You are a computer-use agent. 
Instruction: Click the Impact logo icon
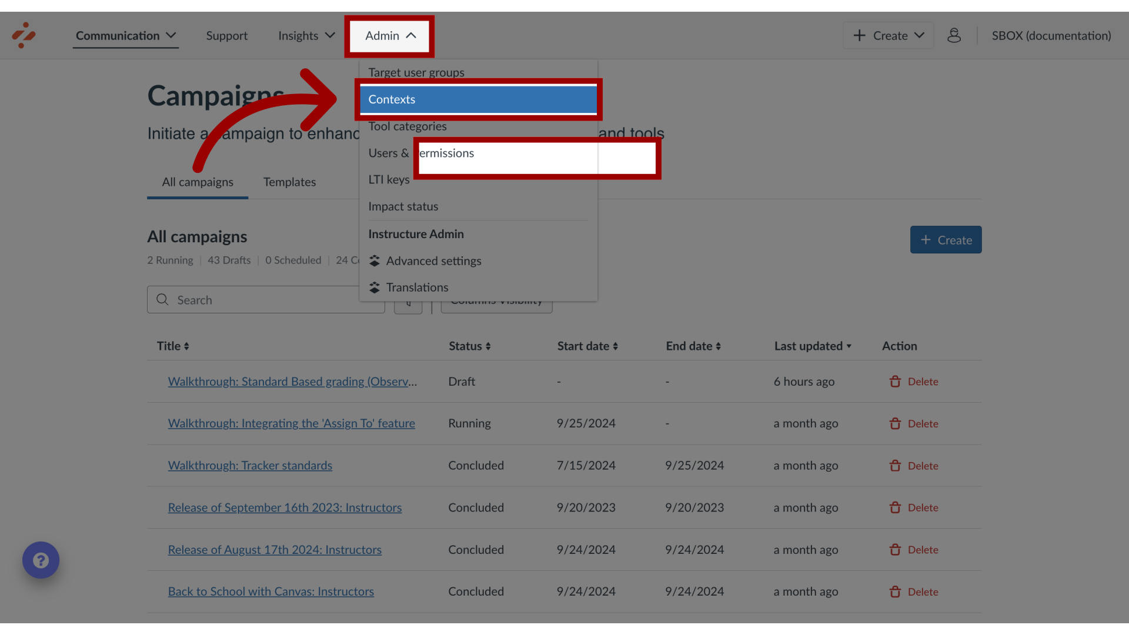point(24,35)
